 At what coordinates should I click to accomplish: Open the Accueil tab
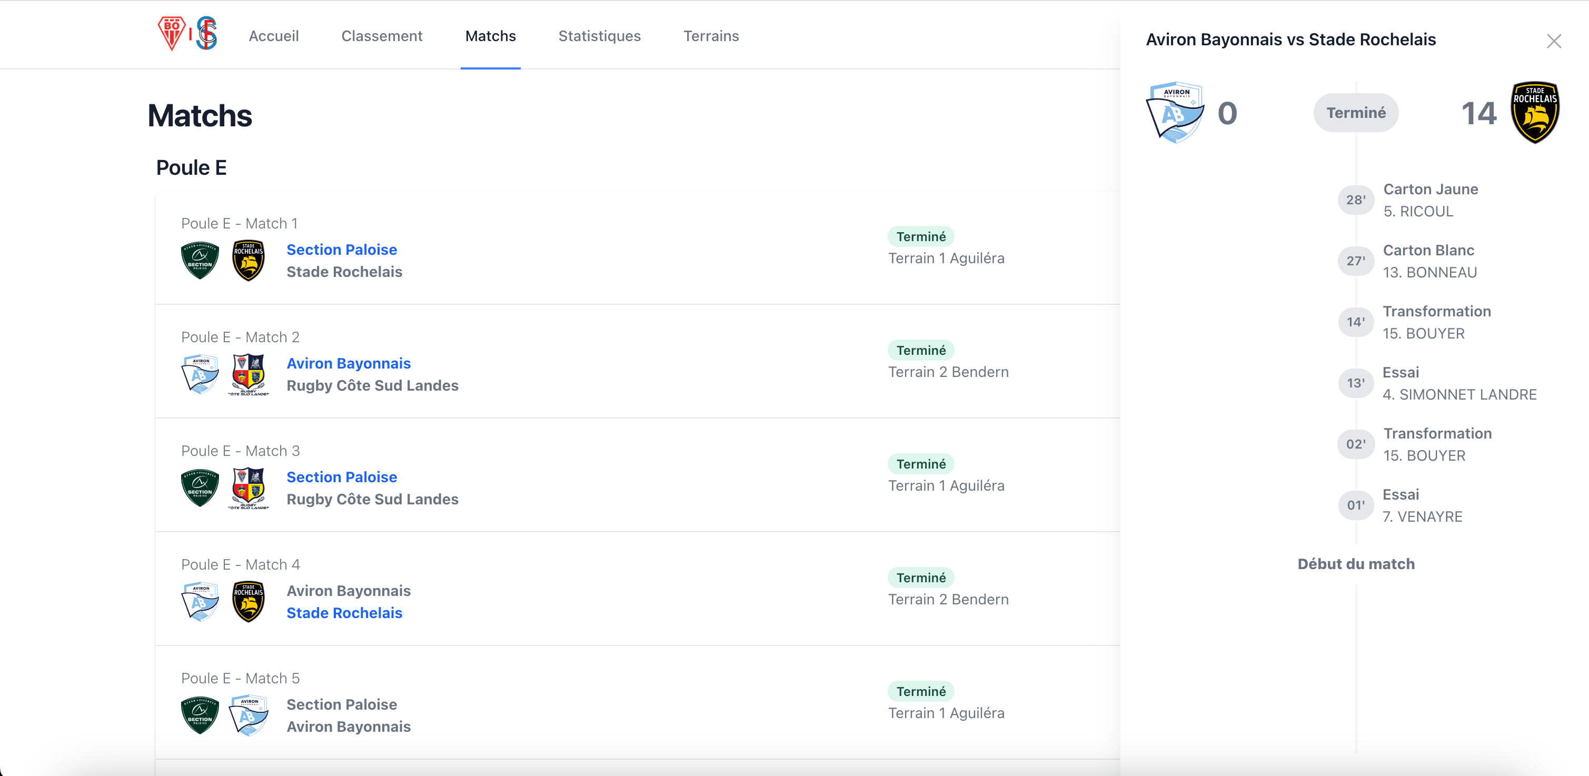[273, 36]
